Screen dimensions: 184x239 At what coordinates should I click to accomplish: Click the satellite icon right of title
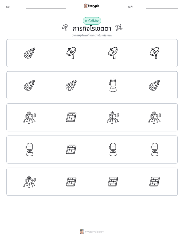[119, 28]
